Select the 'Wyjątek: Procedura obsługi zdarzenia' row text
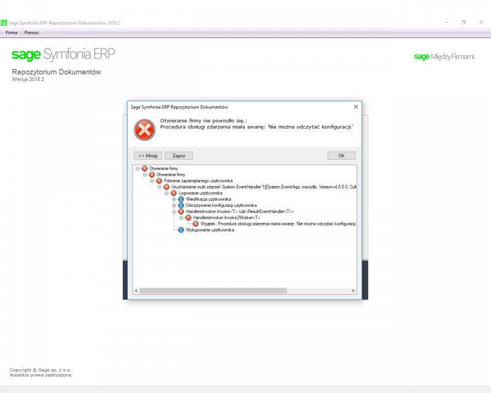The height and width of the screenshot is (393, 491). click(279, 224)
